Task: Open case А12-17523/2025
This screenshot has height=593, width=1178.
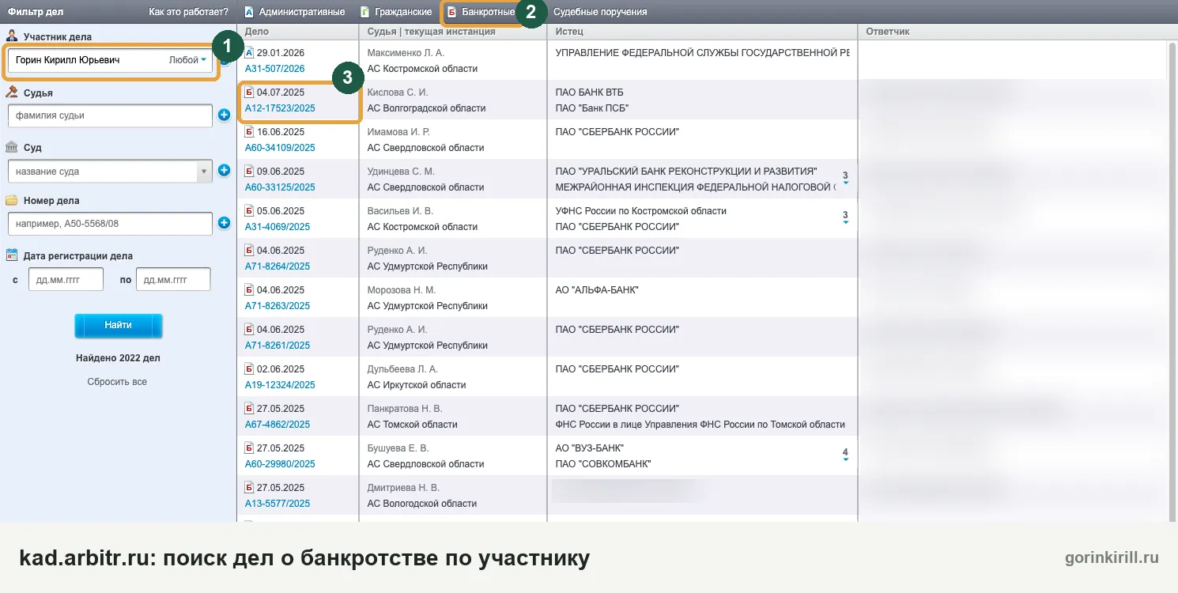Action: (280, 108)
